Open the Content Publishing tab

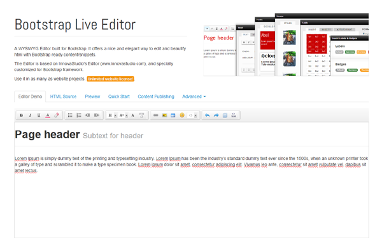click(156, 96)
